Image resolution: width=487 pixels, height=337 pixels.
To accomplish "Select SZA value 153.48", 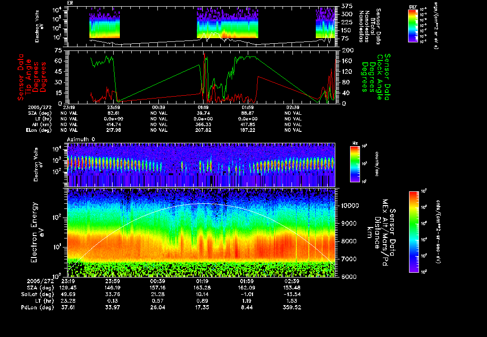I will tap(292, 288).
